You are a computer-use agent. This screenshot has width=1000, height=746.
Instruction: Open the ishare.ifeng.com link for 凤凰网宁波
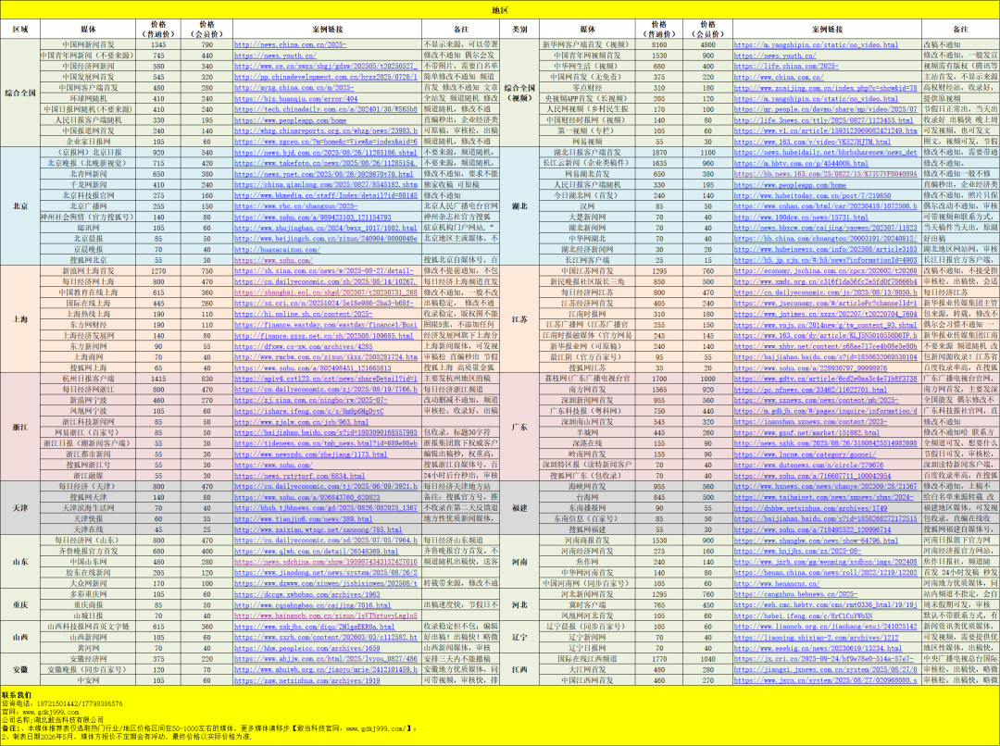point(308,411)
